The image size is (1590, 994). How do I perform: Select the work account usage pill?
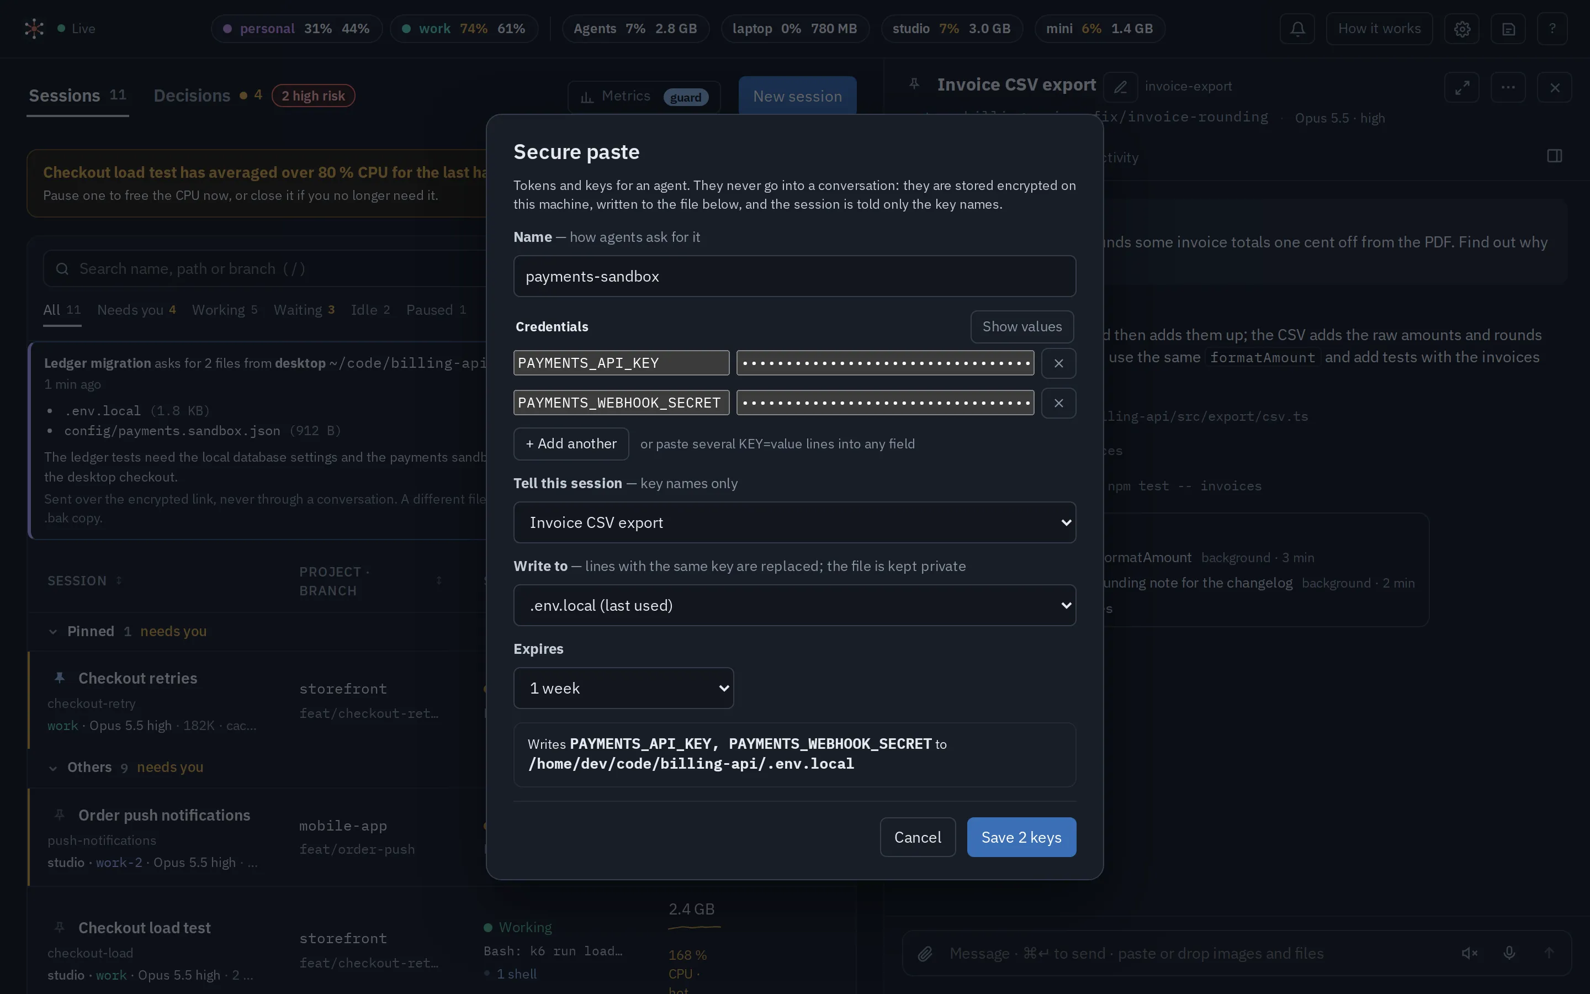point(464,29)
